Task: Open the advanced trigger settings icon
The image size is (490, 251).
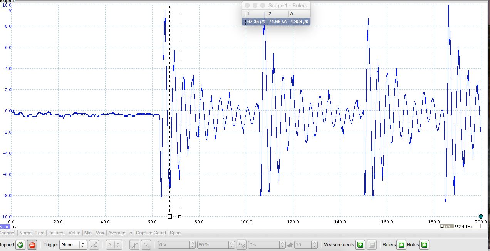Action: [94, 245]
